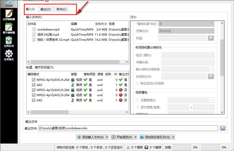
Task: Select the 显示宽度/高度 radio button
Action: pyautogui.click(x=138, y=107)
